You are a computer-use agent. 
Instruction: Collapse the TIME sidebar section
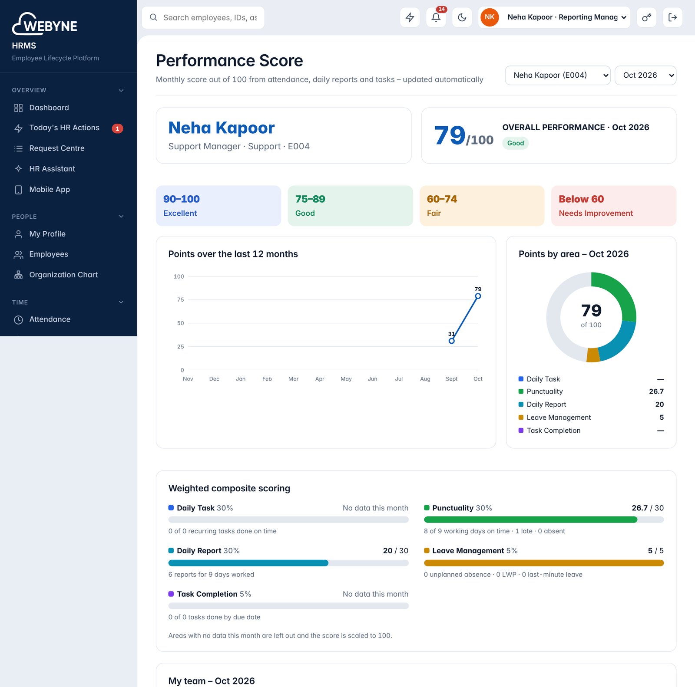(121, 302)
